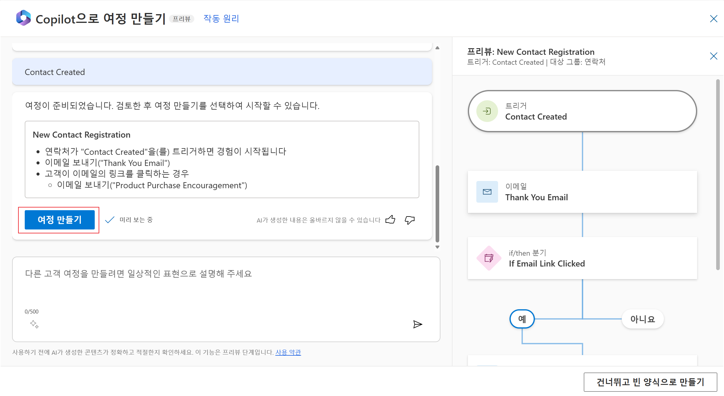Open the 사용 약관 link
Screen dimensions: 724x396
pos(288,352)
